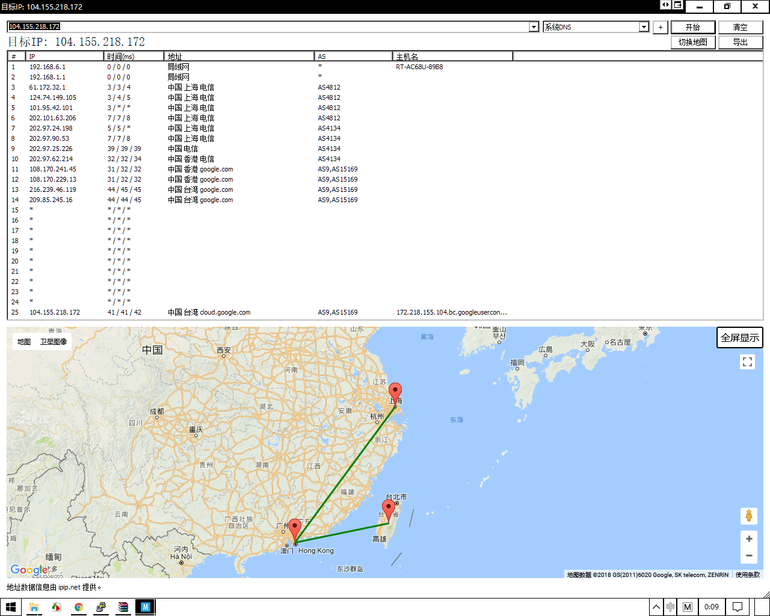The height and width of the screenshot is (616, 770).
Task: Switch map view to 地图 (map)
Action: tap(24, 342)
